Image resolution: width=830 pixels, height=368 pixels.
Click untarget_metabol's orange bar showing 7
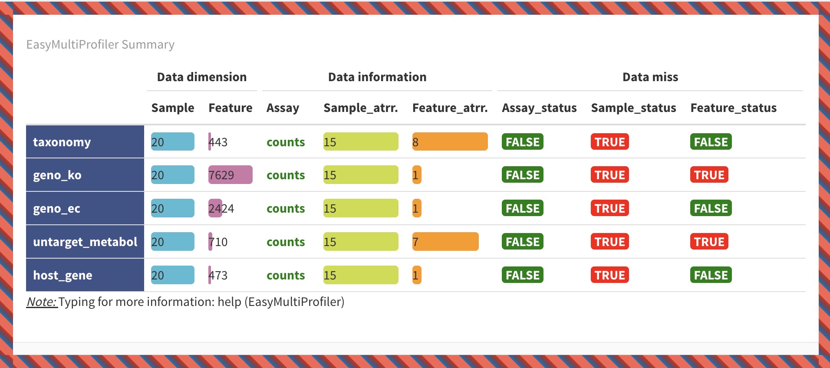click(x=445, y=242)
